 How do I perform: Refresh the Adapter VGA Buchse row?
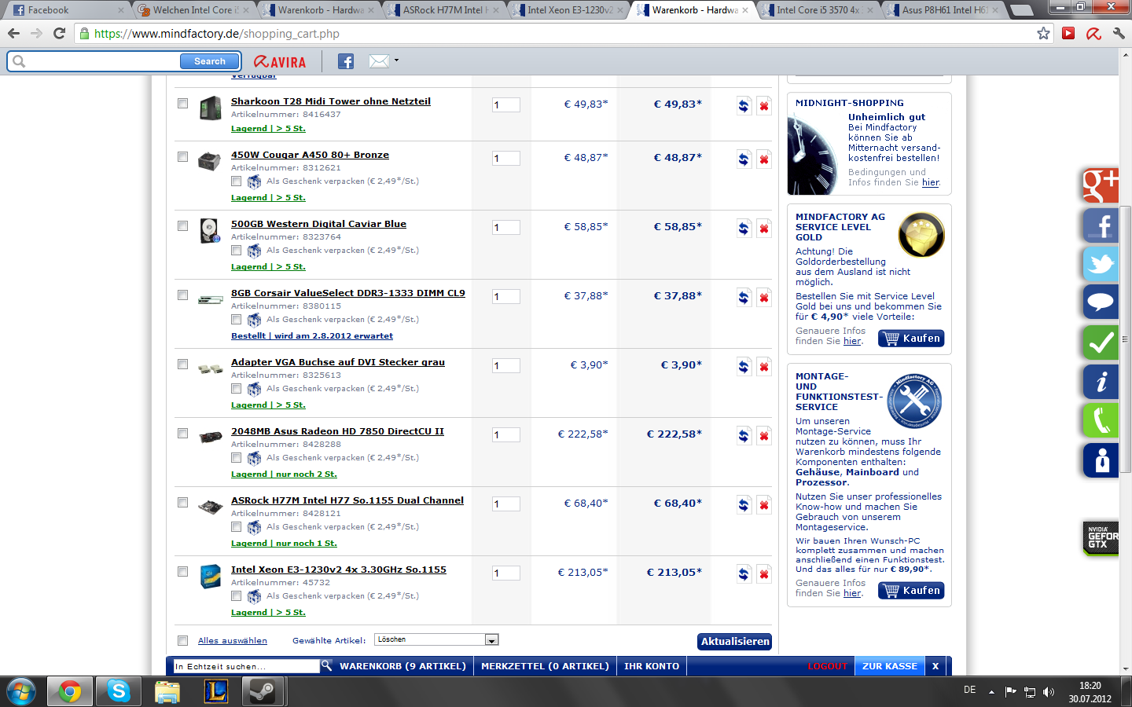[x=744, y=367]
